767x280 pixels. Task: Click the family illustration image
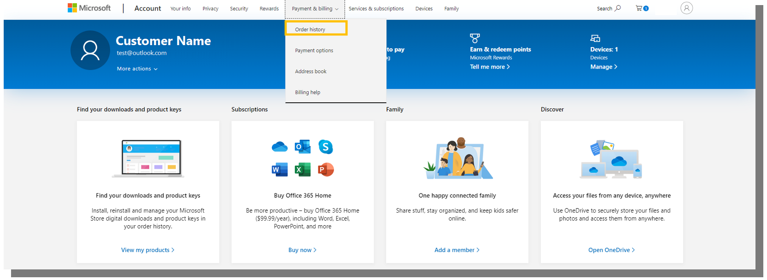(457, 158)
